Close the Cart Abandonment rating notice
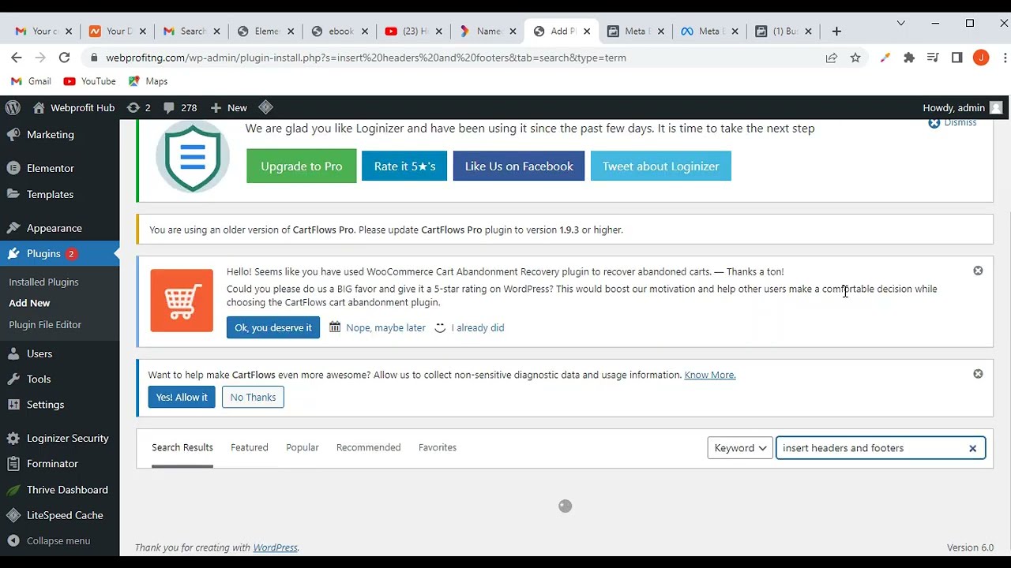Screen dimensions: 1011x568 pos(978,271)
